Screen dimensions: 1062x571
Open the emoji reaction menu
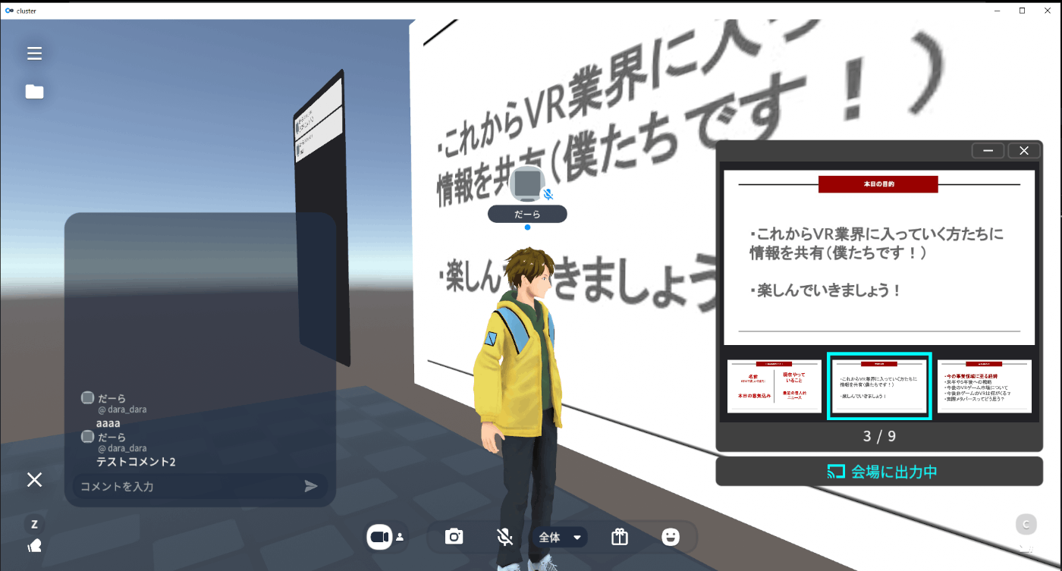pos(671,537)
